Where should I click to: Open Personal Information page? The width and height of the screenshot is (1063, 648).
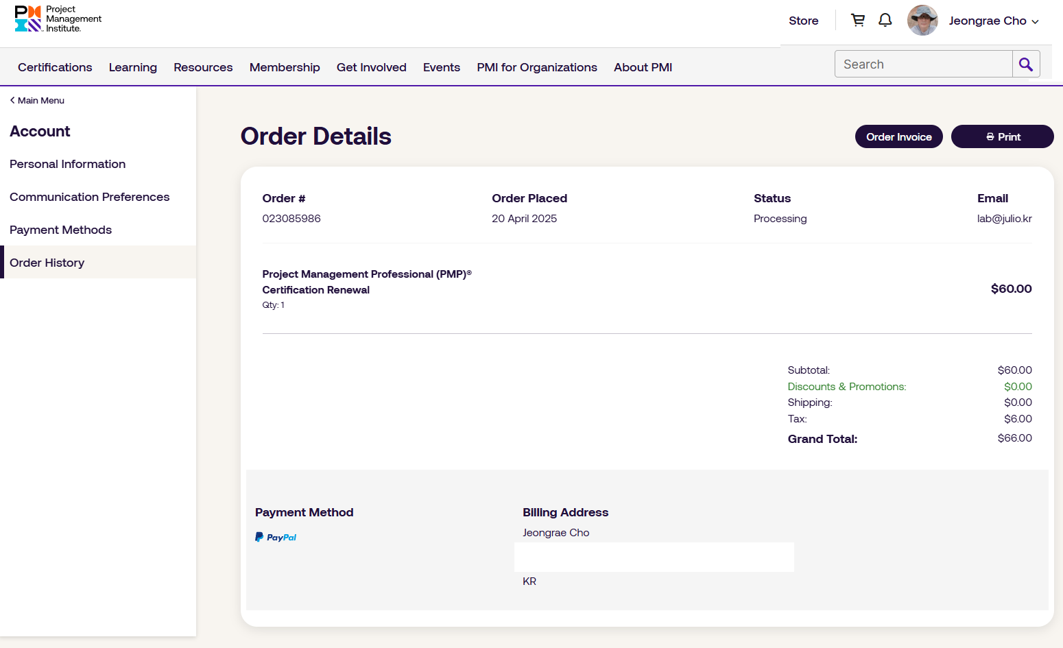pyautogui.click(x=68, y=164)
